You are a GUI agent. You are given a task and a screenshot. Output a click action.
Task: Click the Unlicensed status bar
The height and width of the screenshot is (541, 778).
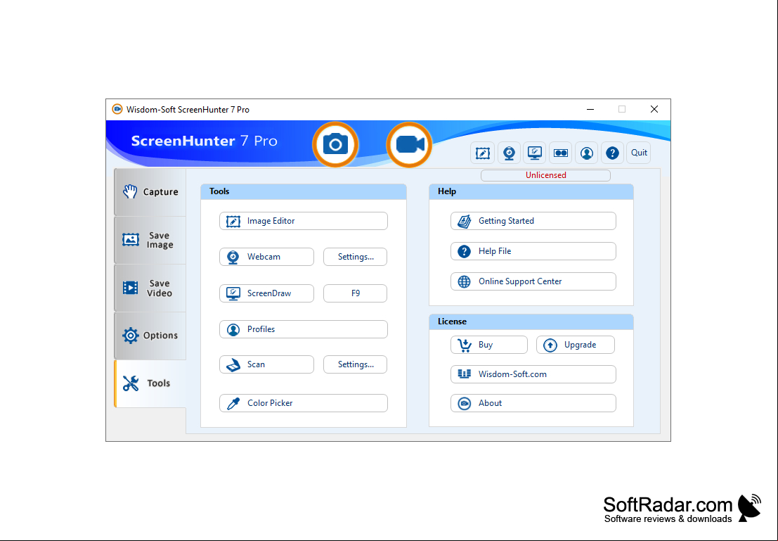click(x=546, y=175)
